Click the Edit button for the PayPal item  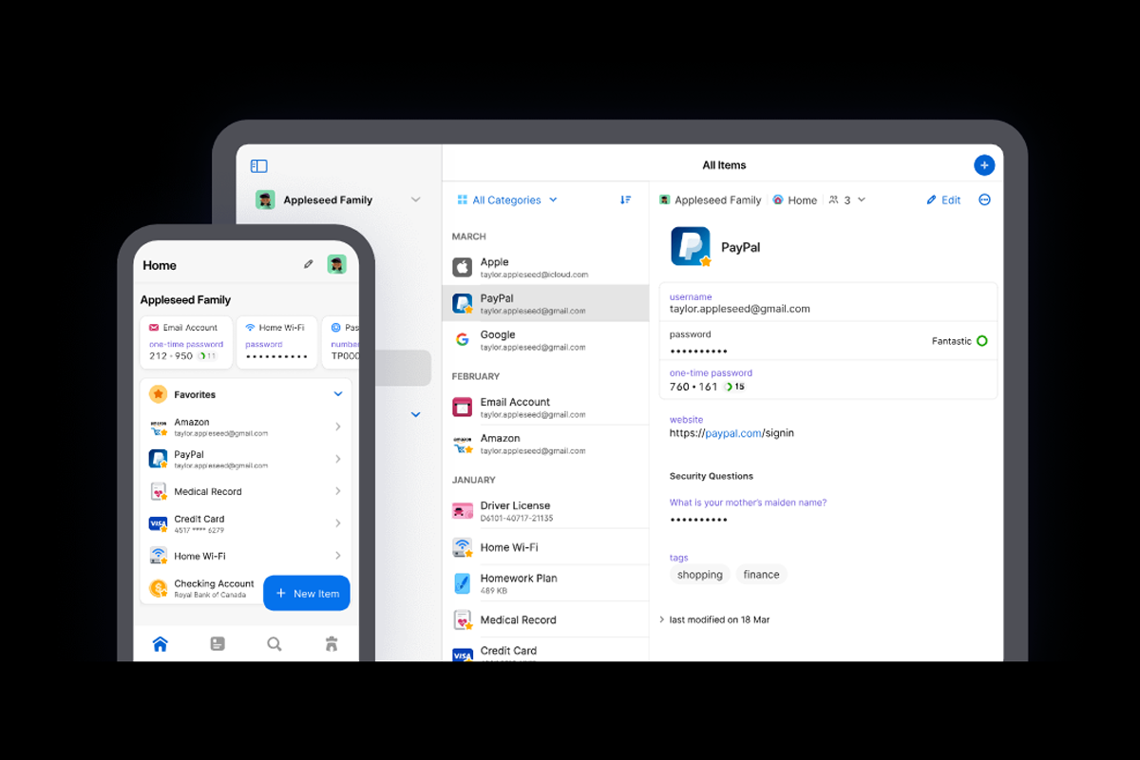point(942,199)
